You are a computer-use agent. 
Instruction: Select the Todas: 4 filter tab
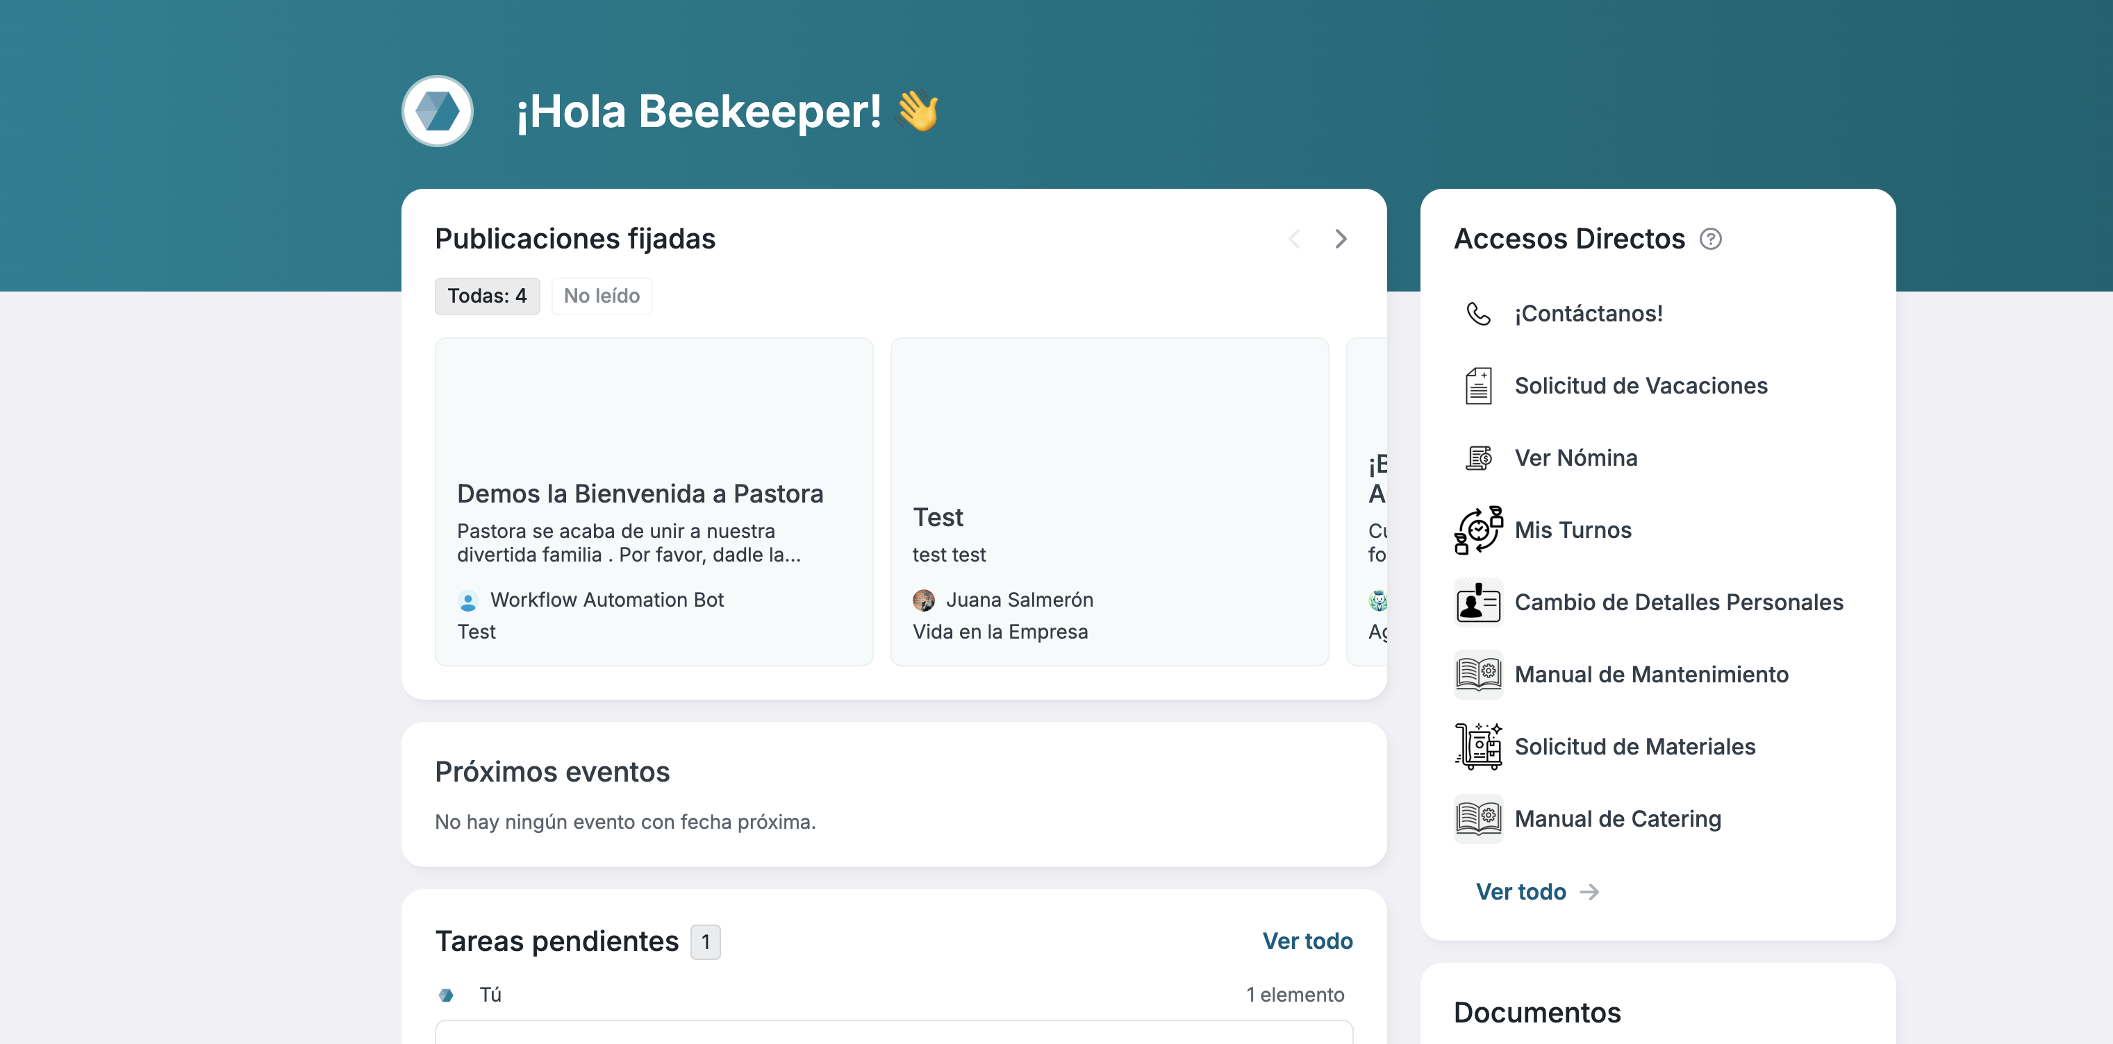click(x=487, y=296)
